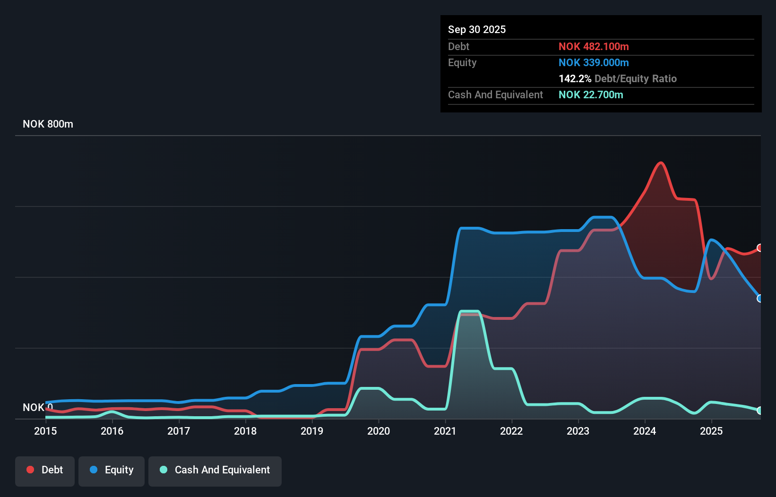
Task: Click the teal Cash And Equivalent dot icon
Action: pyautogui.click(x=163, y=470)
